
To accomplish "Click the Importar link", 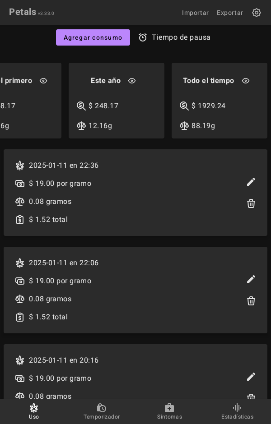I will (195, 13).
